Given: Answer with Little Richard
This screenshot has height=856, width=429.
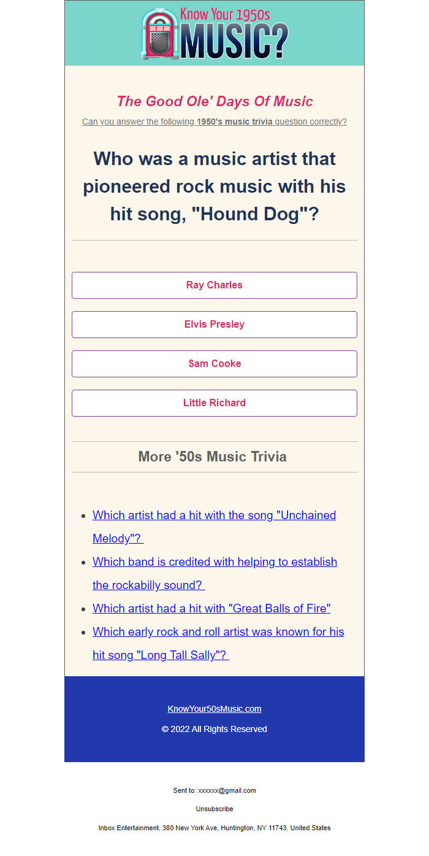Looking at the screenshot, I should [x=214, y=403].
